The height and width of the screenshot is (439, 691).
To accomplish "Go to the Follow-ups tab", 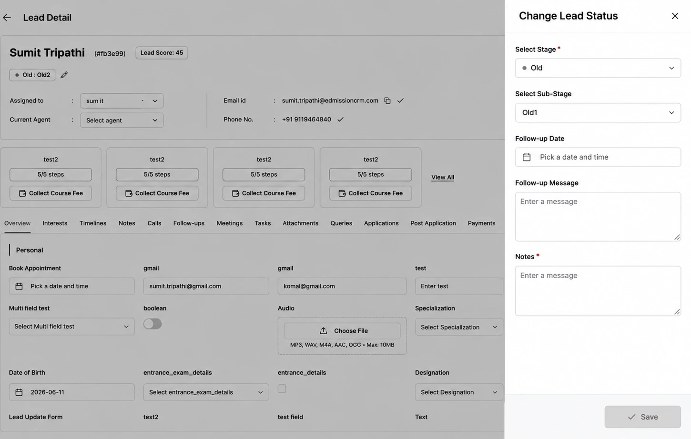I will point(189,223).
